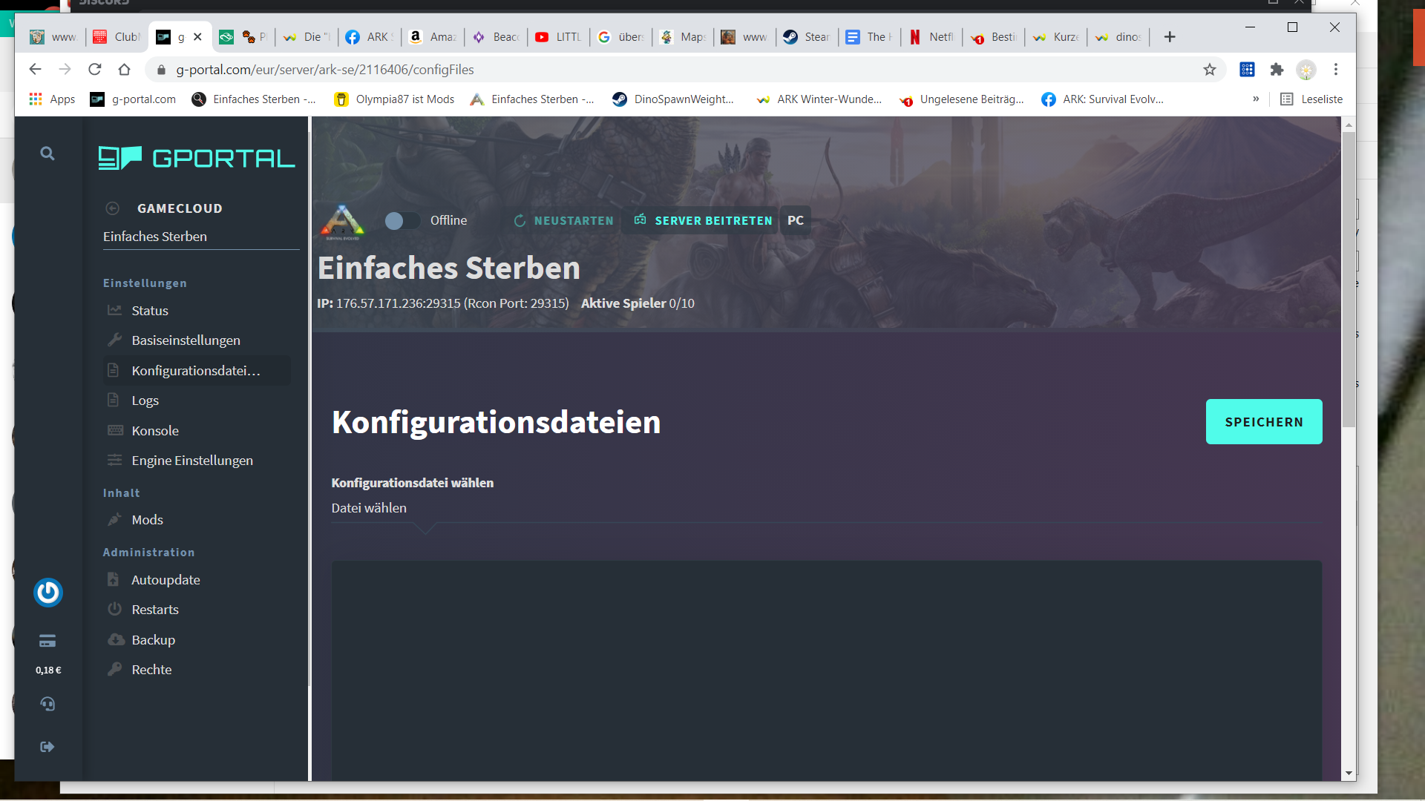Open Restarts page

[x=155, y=610]
